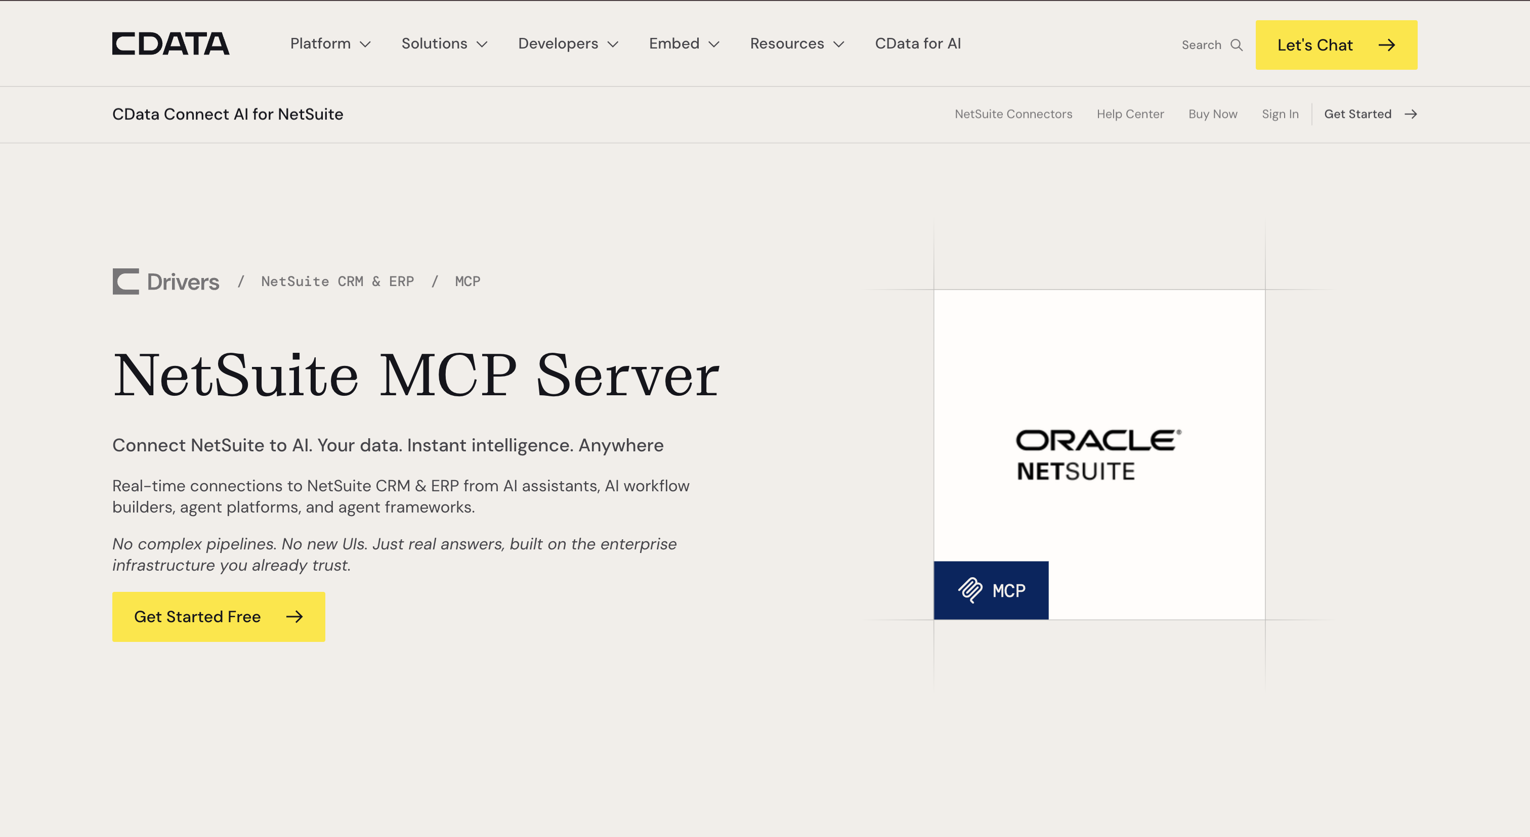This screenshot has height=837, width=1530.
Task: Open the Embed menu
Action: (684, 44)
